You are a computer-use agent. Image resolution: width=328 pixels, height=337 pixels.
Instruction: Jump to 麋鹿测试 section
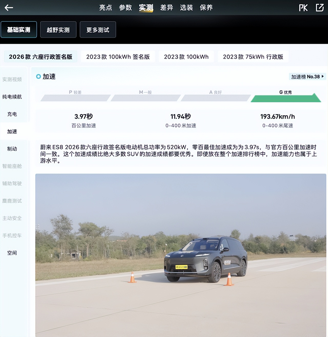12,201
